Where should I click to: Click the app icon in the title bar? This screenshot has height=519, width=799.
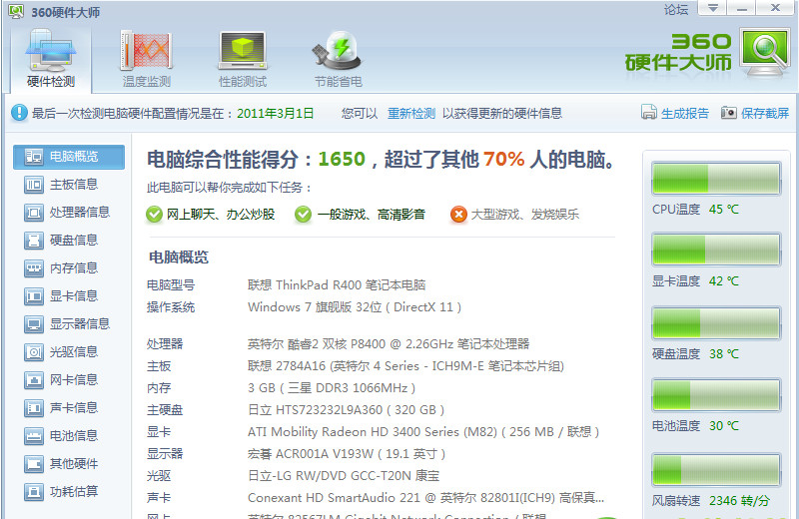(x=16, y=11)
